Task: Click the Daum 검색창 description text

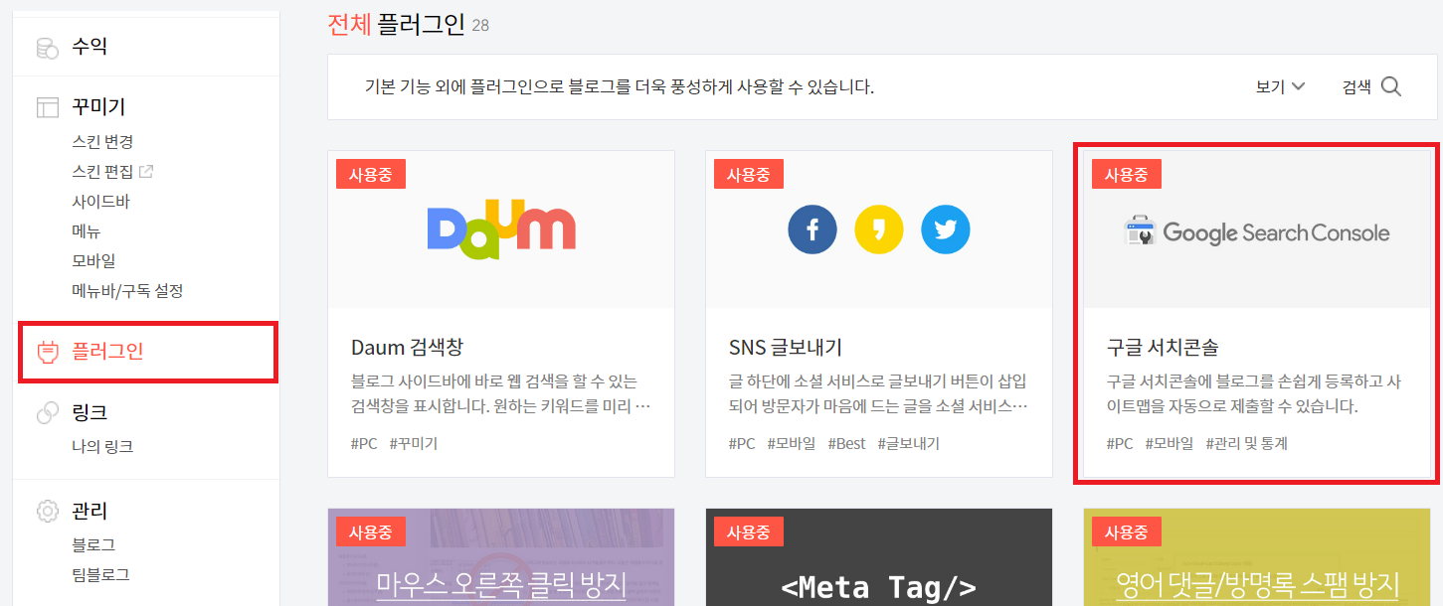Action: [x=501, y=393]
